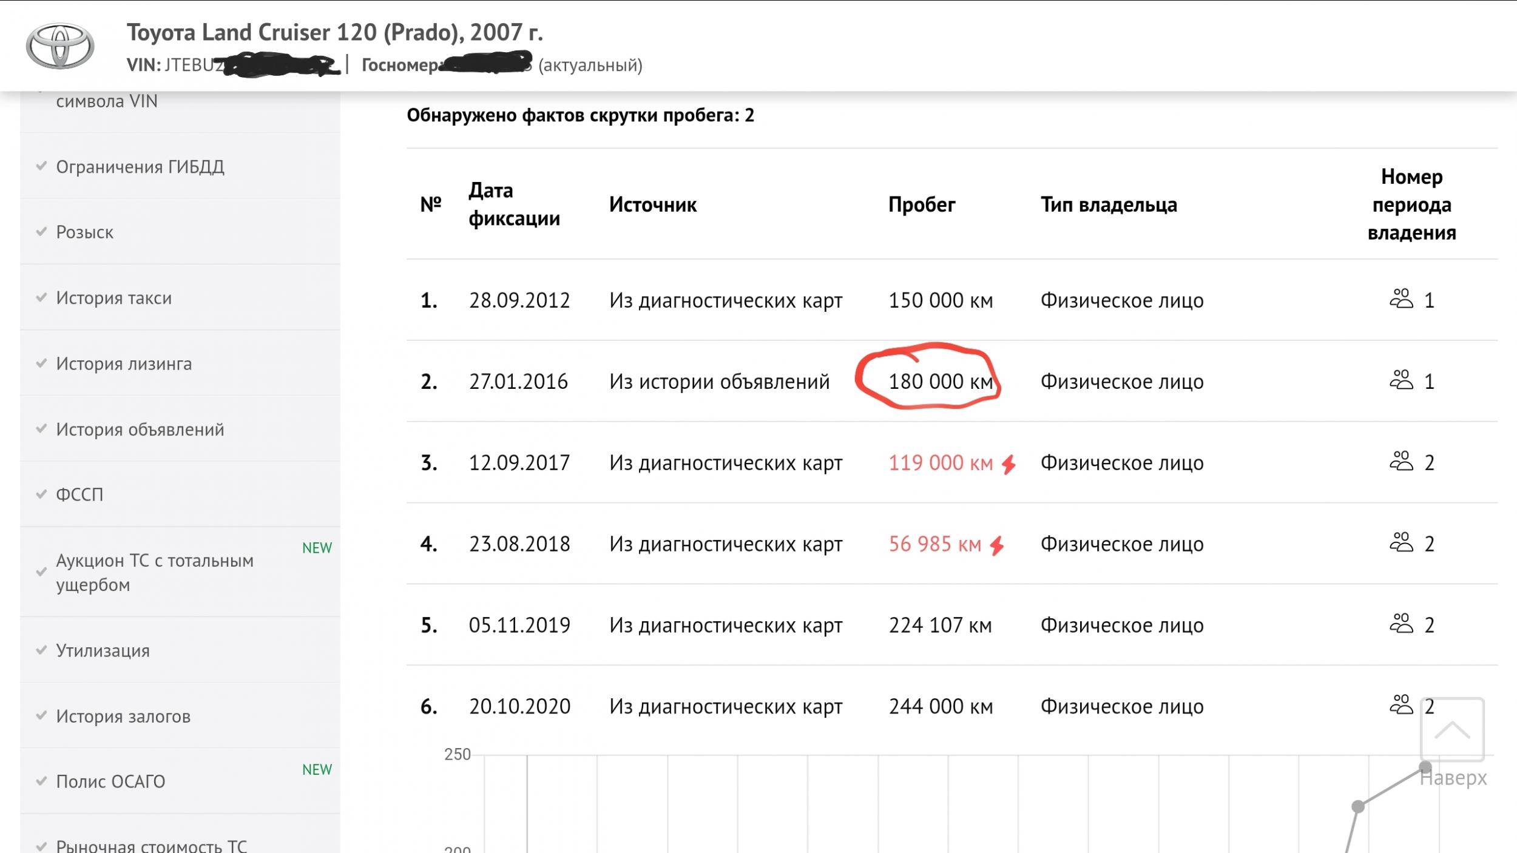Open the Ограничения ГИБДД section
This screenshot has width=1517, height=853.
tap(180, 166)
